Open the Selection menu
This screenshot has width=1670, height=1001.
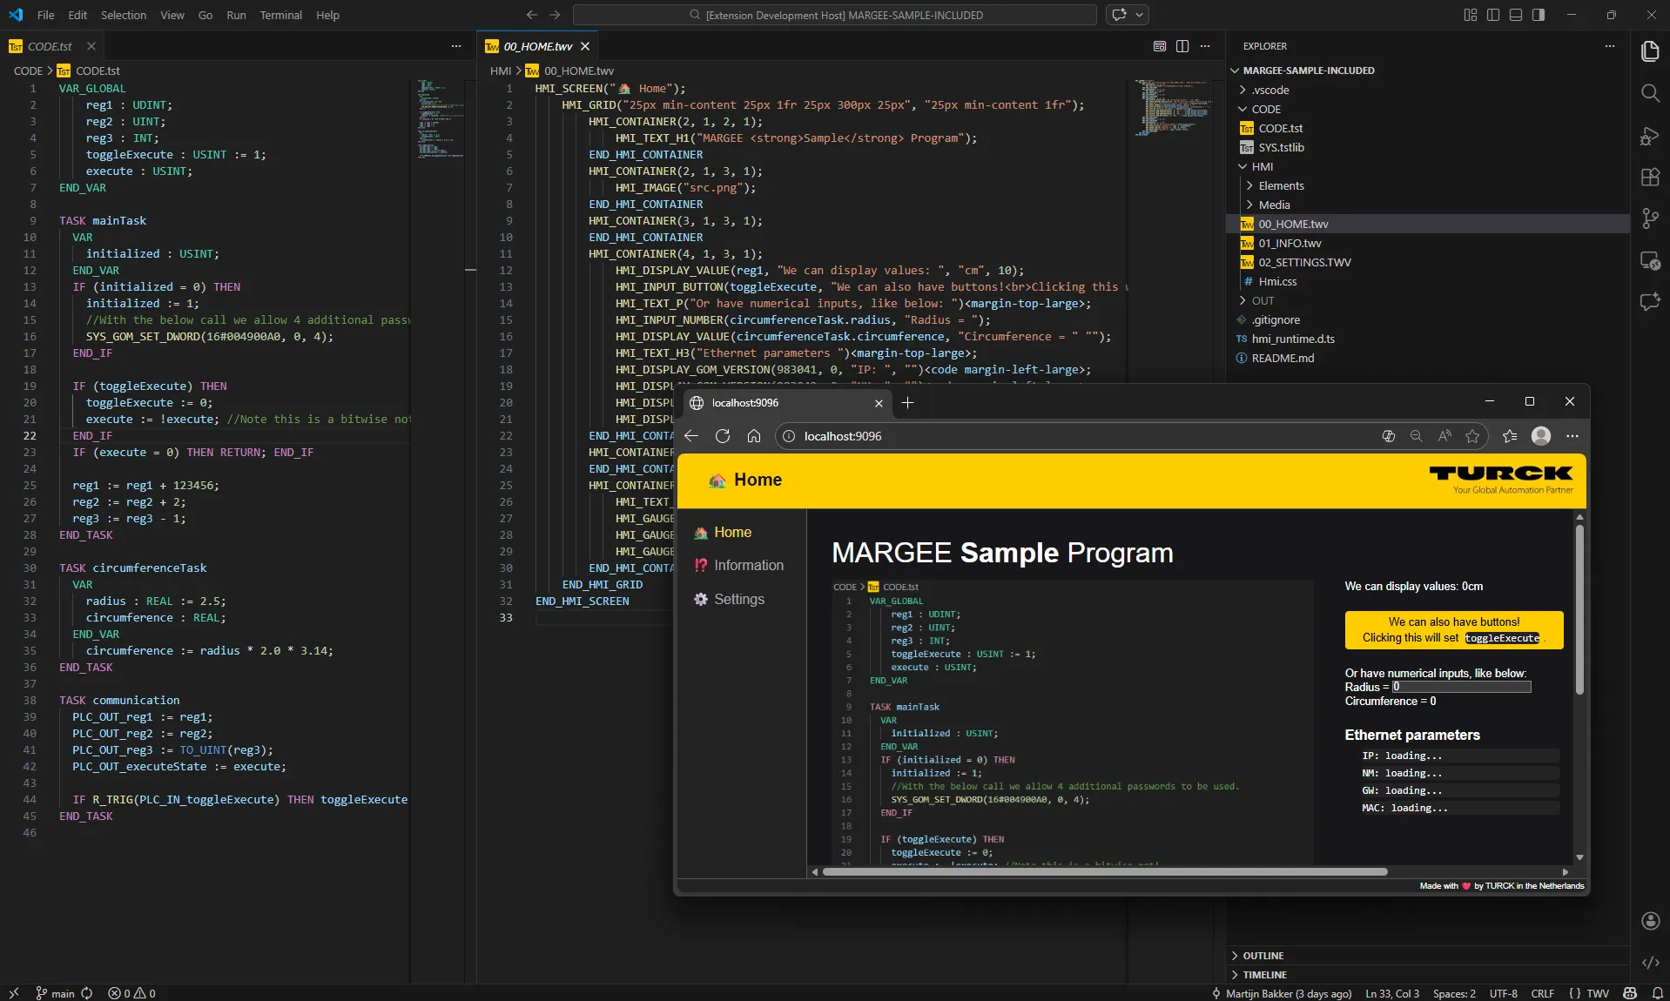[x=124, y=15]
